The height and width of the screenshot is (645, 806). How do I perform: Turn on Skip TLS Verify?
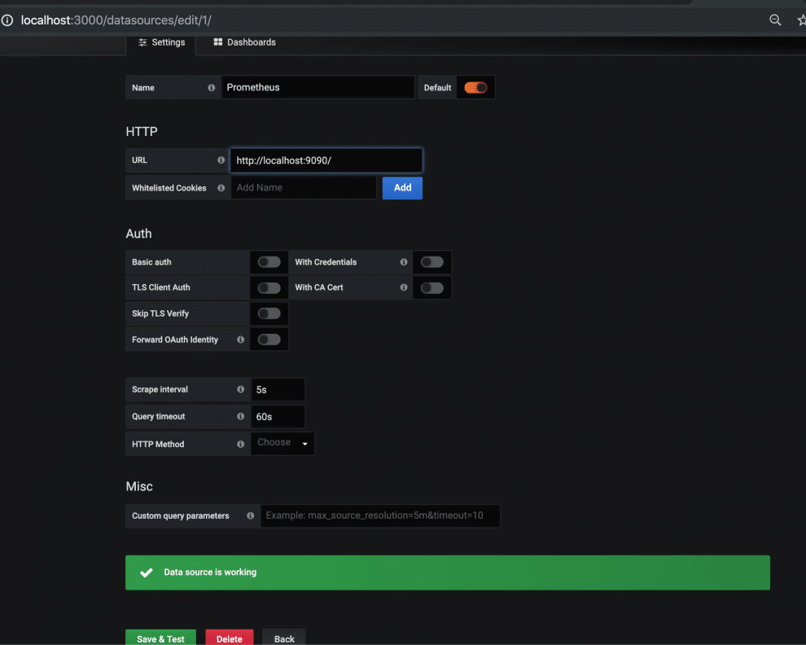click(x=269, y=314)
